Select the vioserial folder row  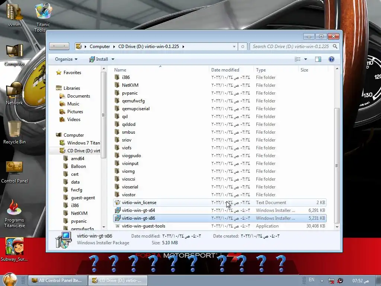220,187
